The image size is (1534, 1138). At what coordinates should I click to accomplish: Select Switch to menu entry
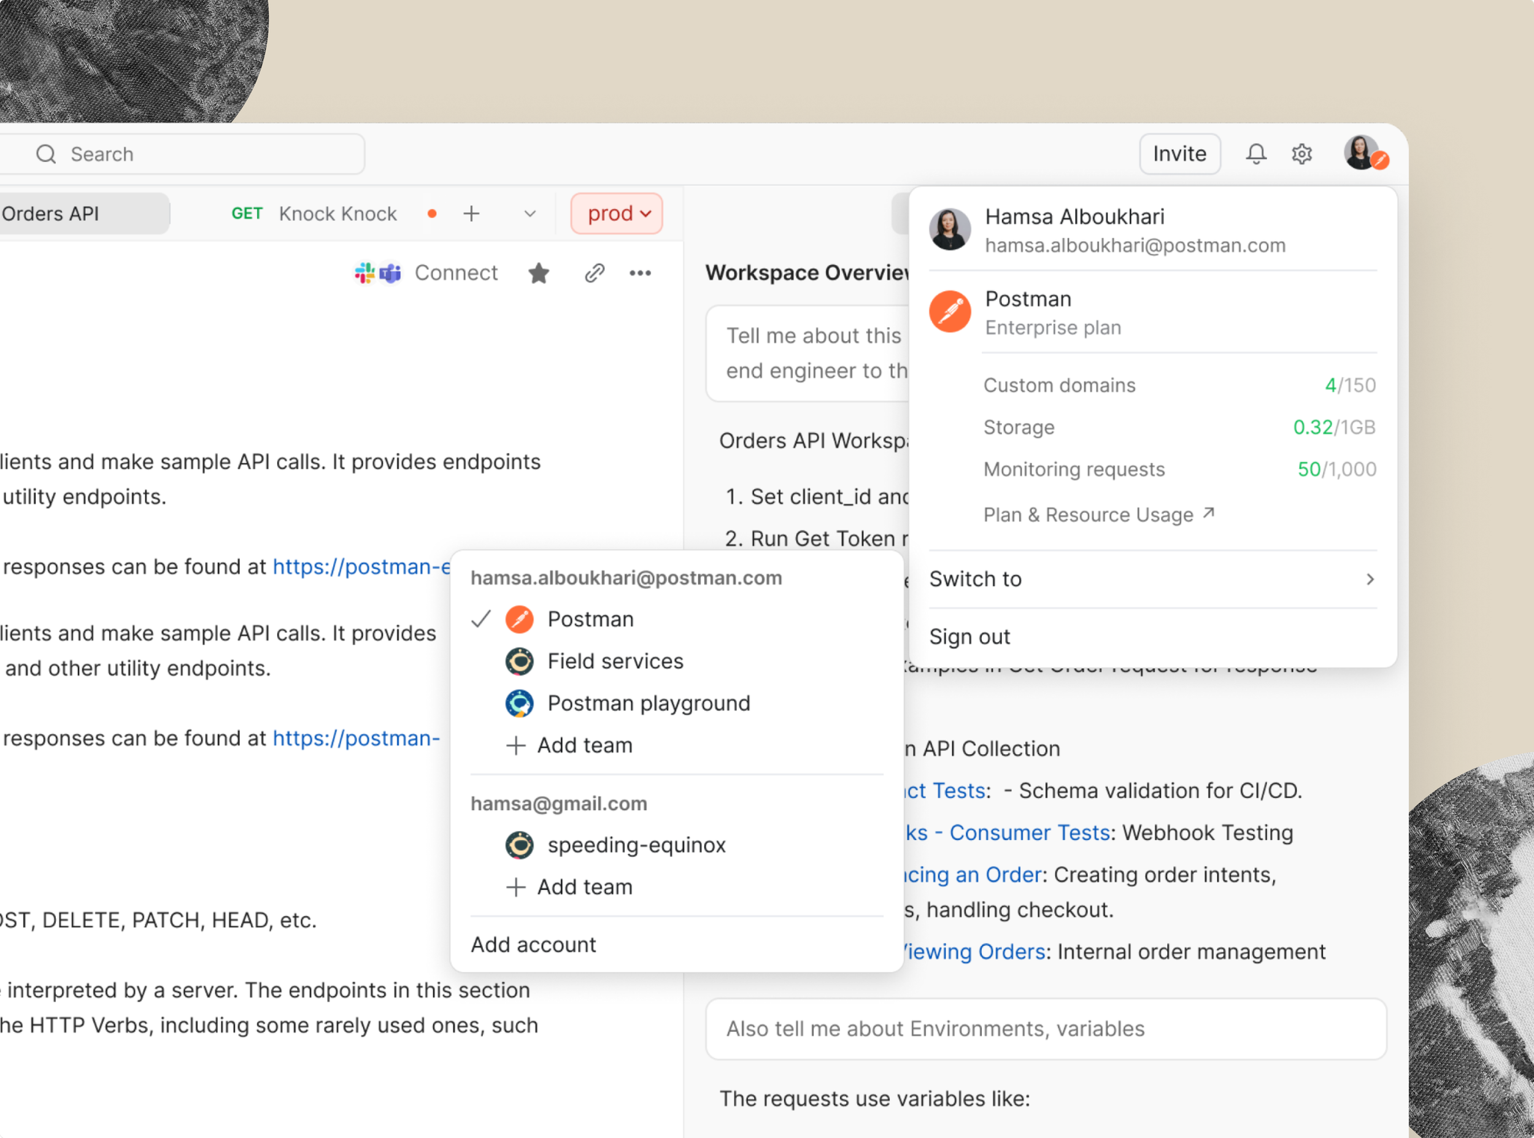[1152, 579]
